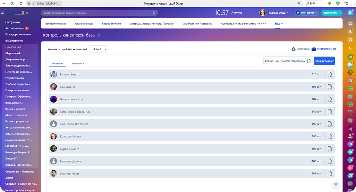Image resolution: width=356 pixels, height=192 pixels.
Task: Add page to favorites with star icon
Action: 99,35
